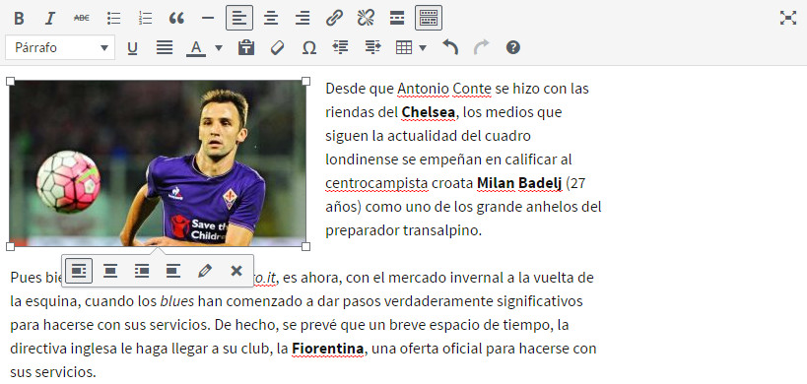Clear formatting with eraser icon
This screenshot has height=384, width=807.
[x=278, y=48]
